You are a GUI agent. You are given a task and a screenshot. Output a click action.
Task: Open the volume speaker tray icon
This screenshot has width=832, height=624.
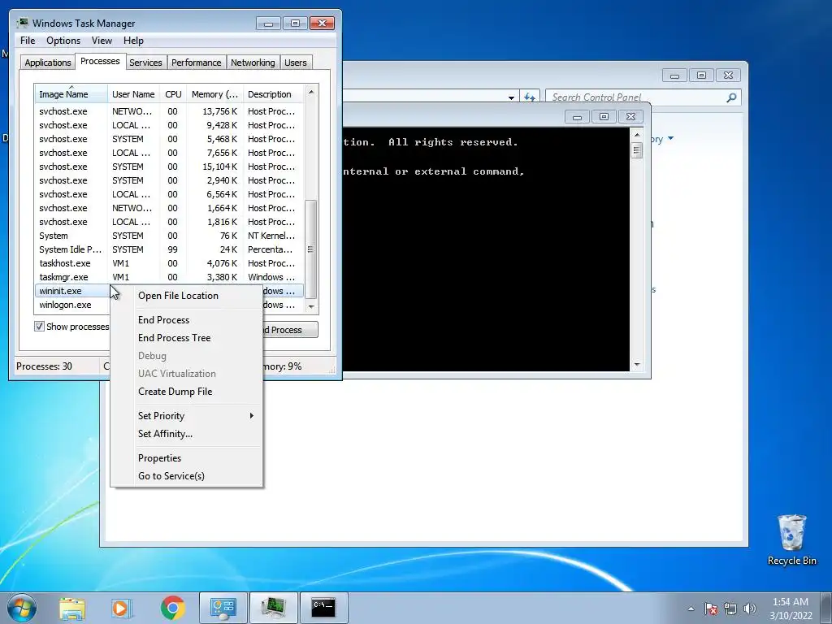coord(750,609)
